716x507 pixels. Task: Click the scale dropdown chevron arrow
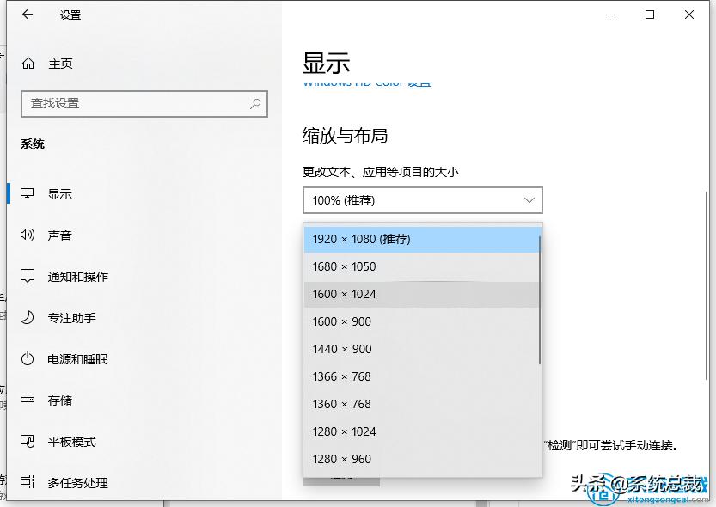(529, 200)
